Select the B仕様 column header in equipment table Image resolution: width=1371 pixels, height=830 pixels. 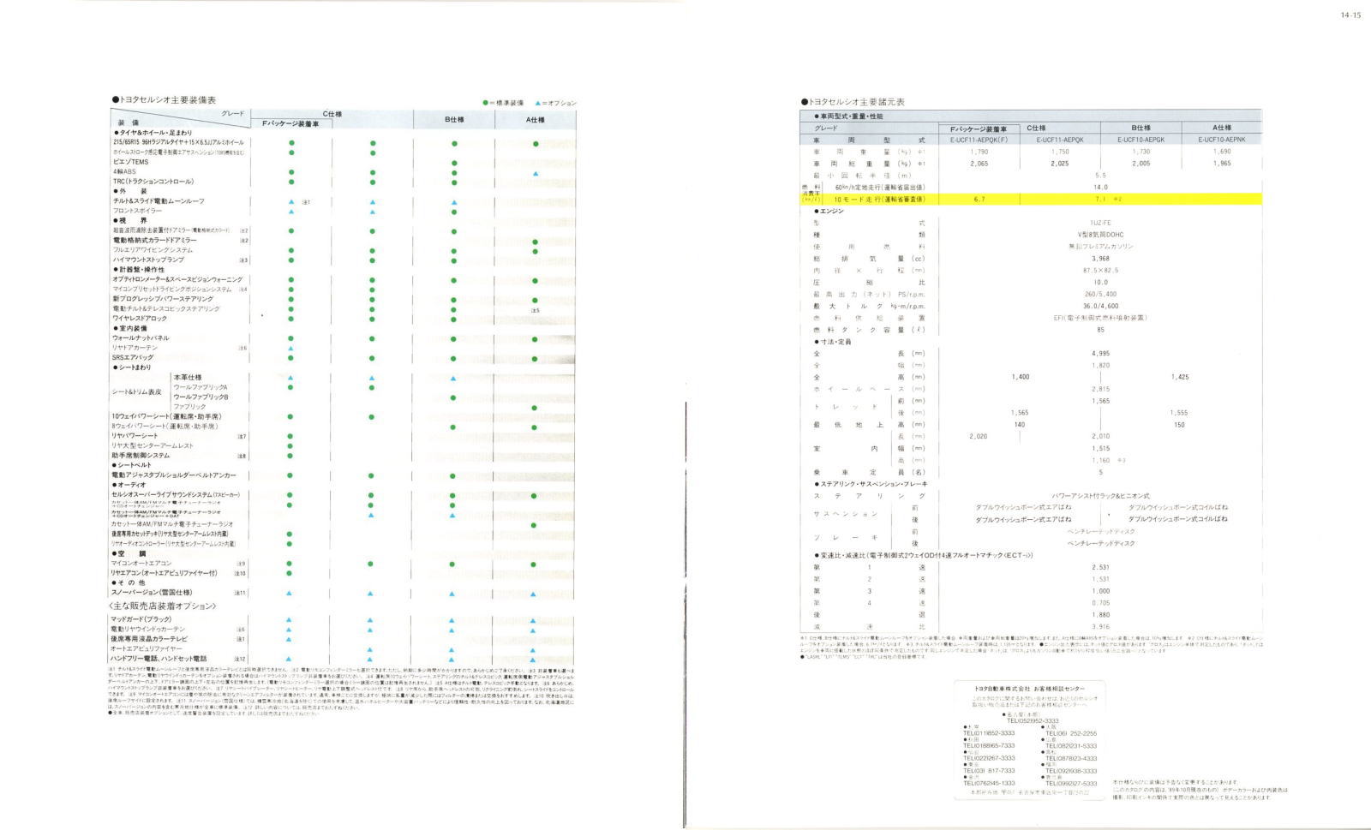tap(454, 119)
